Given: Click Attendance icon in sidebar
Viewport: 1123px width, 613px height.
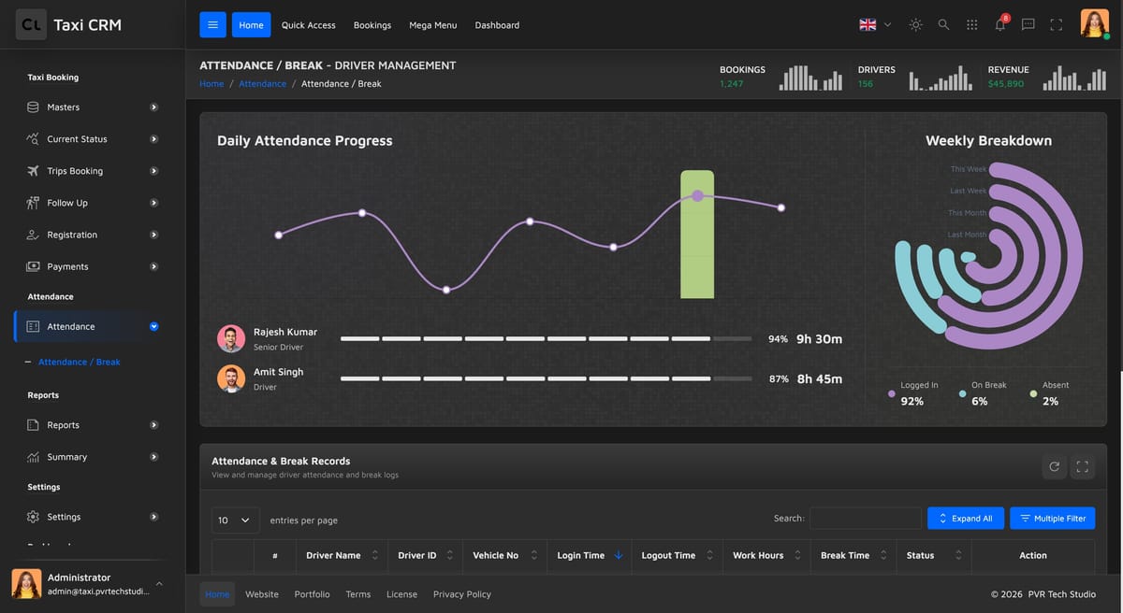Looking at the screenshot, I should [x=33, y=326].
